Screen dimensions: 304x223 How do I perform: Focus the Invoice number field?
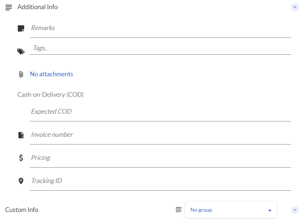(160, 135)
